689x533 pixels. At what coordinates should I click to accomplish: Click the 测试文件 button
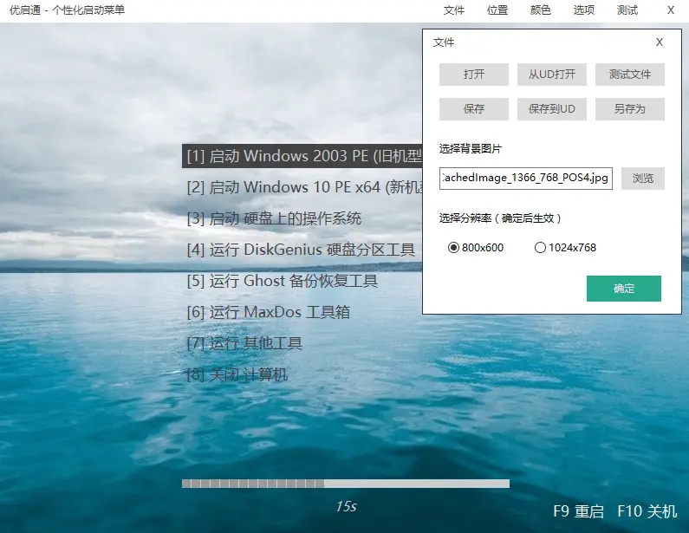tap(630, 75)
